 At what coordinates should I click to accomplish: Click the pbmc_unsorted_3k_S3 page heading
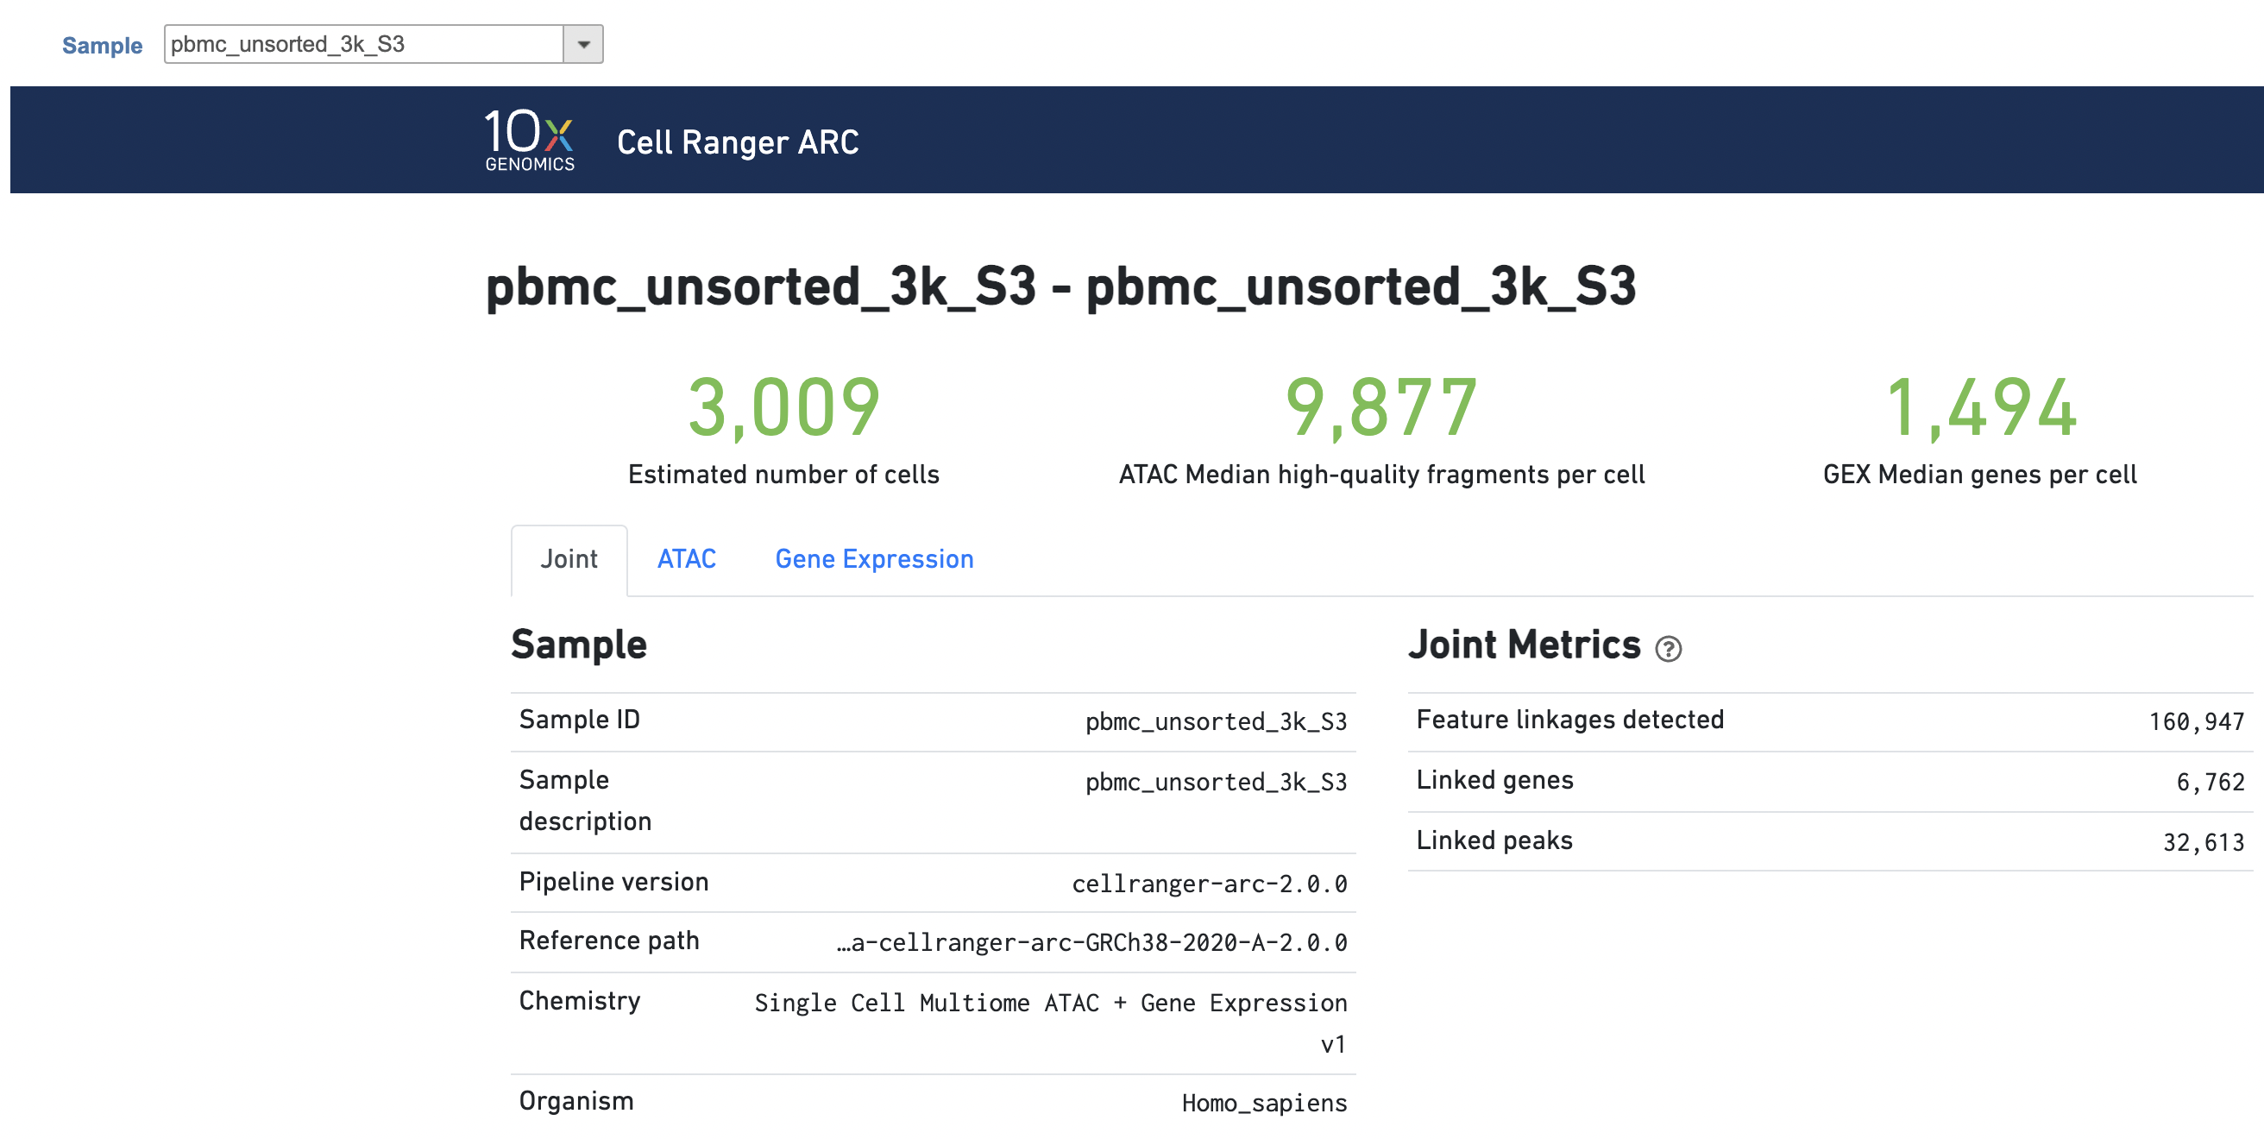click(1060, 286)
